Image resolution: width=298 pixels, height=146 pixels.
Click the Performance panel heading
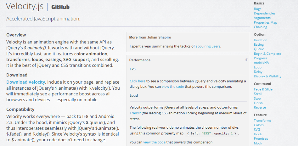[140, 60]
